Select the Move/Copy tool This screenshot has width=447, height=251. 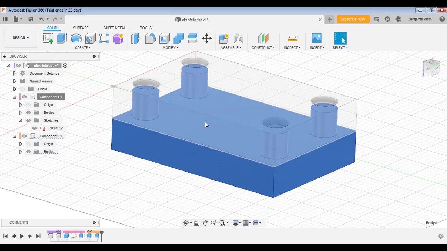click(x=207, y=38)
